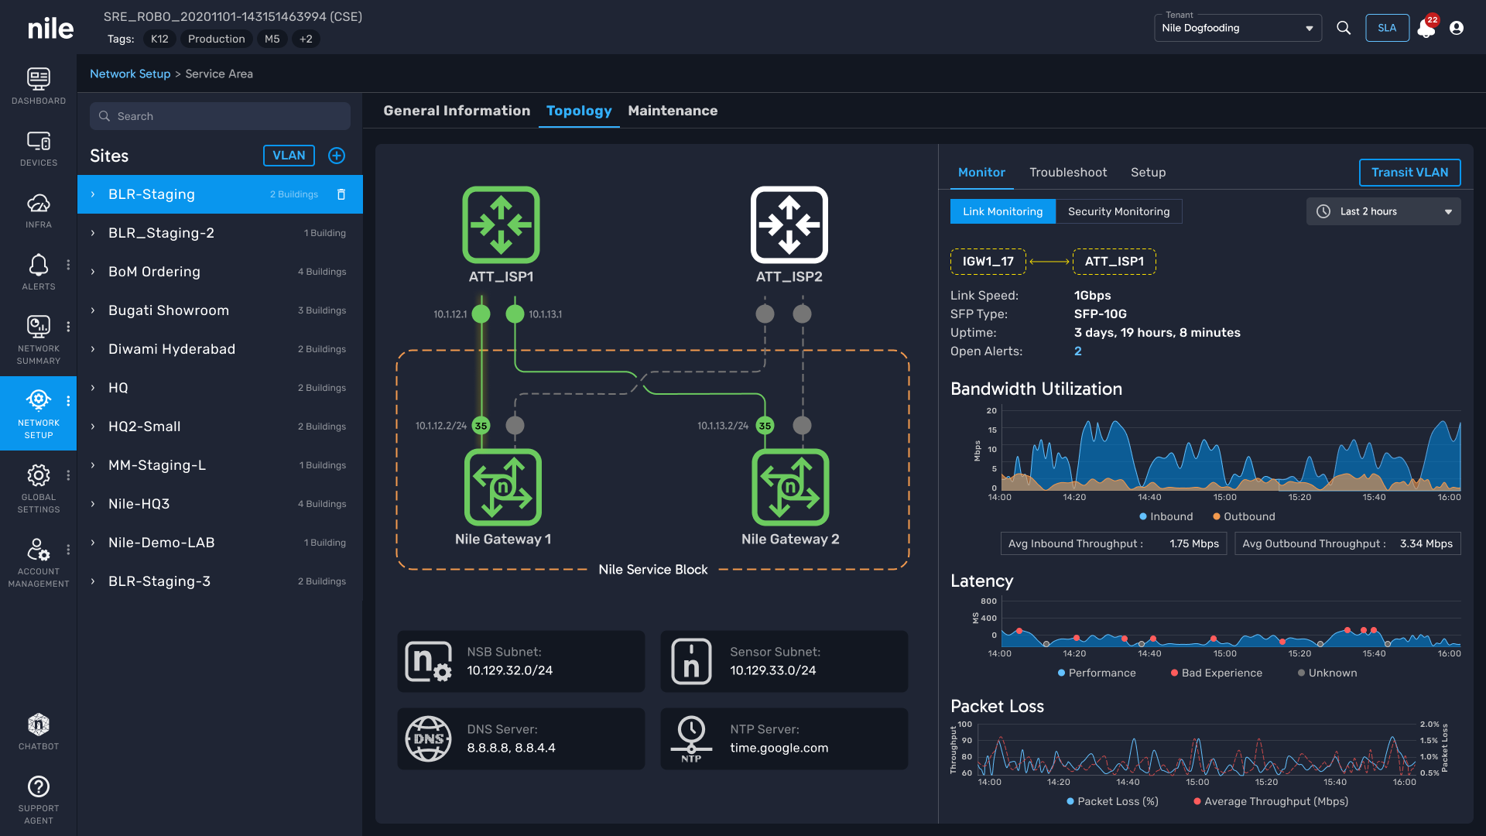
Task: Switch to Security Monitoring toggle
Action: point(1118,211)
